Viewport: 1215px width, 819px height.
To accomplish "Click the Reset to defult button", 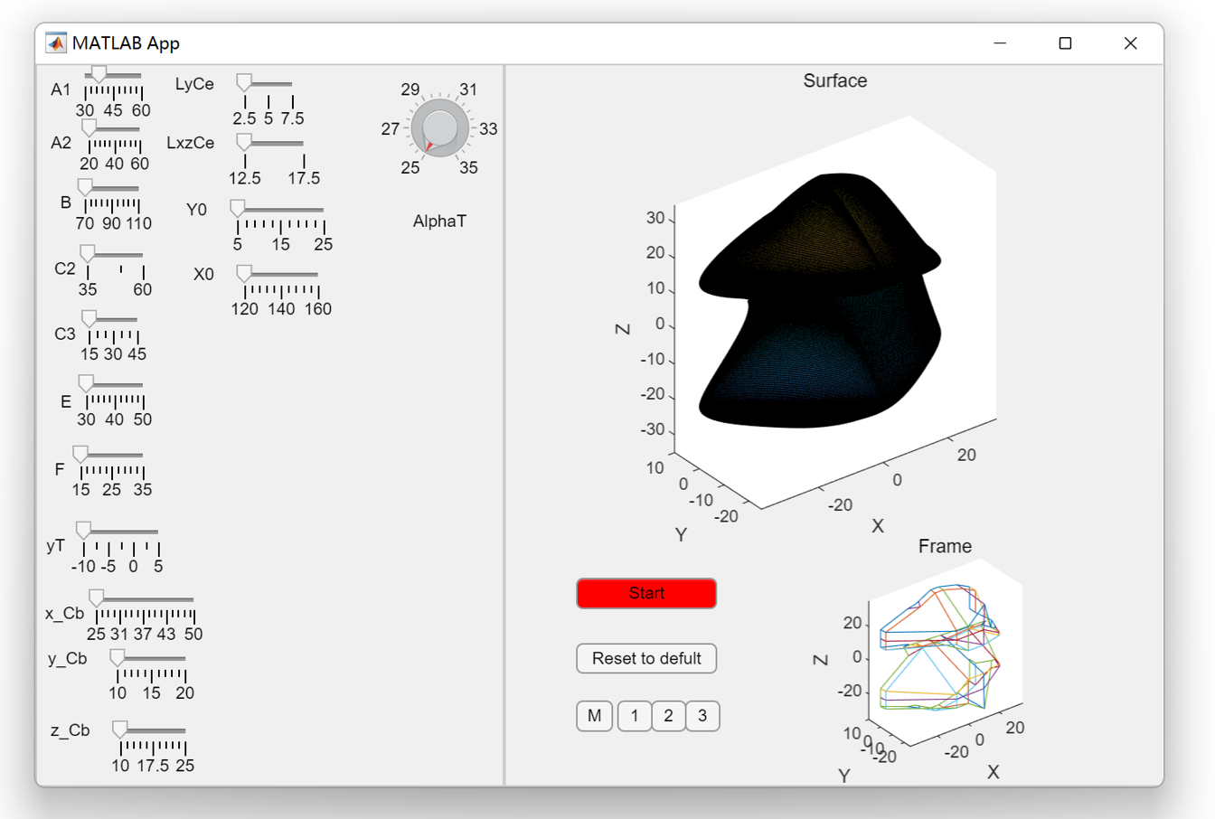I will coord(646,658).
